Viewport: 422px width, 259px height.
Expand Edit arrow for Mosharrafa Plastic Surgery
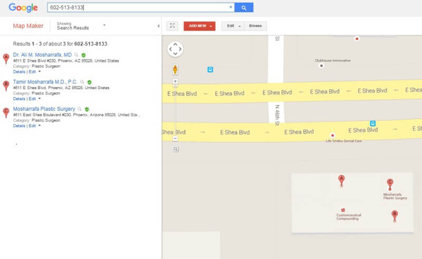(40, 126)
